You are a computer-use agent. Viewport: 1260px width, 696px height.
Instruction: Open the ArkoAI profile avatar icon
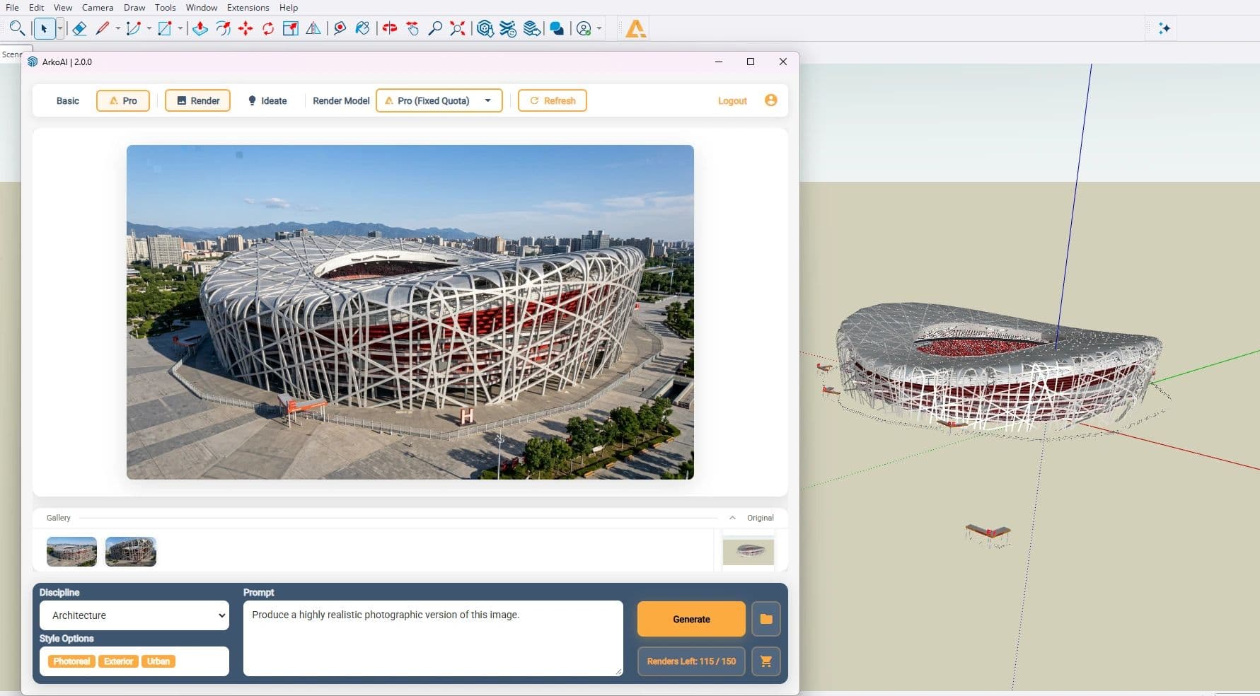[771, 100]
